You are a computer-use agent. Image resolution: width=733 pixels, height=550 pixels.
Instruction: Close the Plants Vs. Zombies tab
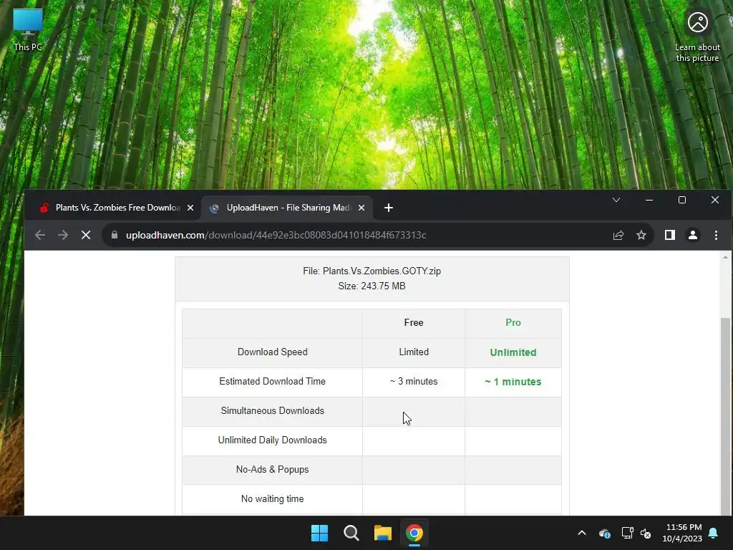point(190,208)
